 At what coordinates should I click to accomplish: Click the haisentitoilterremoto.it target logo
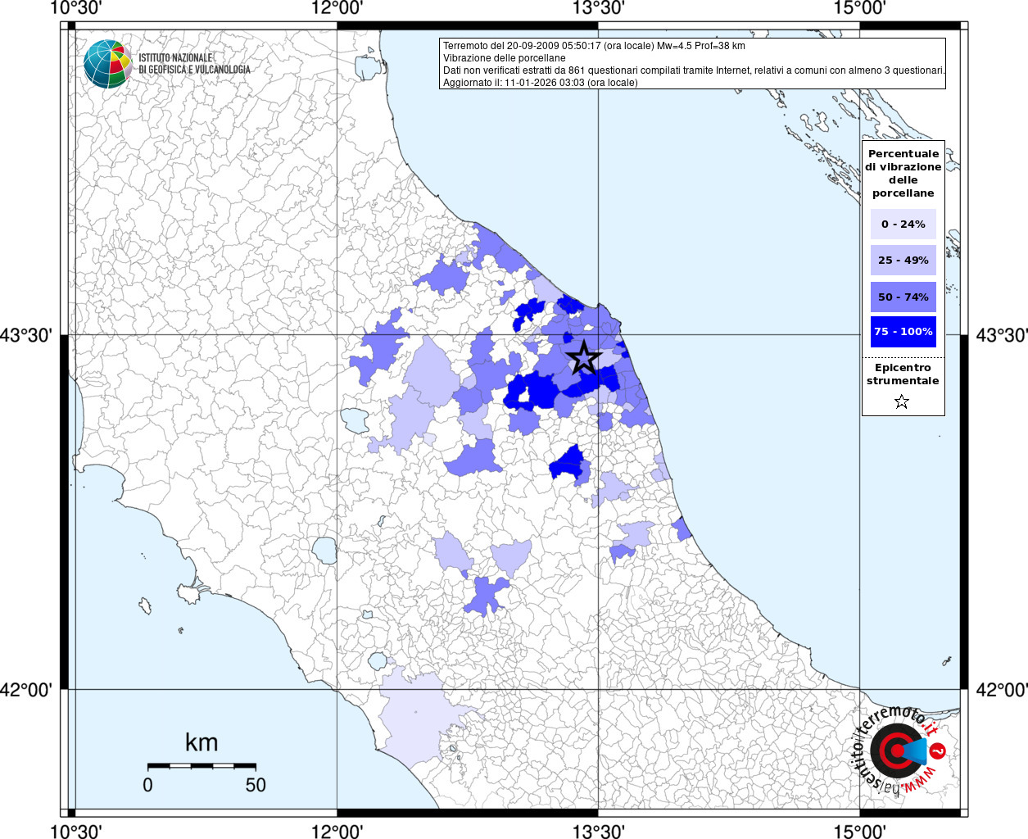(x=897, y=751)
